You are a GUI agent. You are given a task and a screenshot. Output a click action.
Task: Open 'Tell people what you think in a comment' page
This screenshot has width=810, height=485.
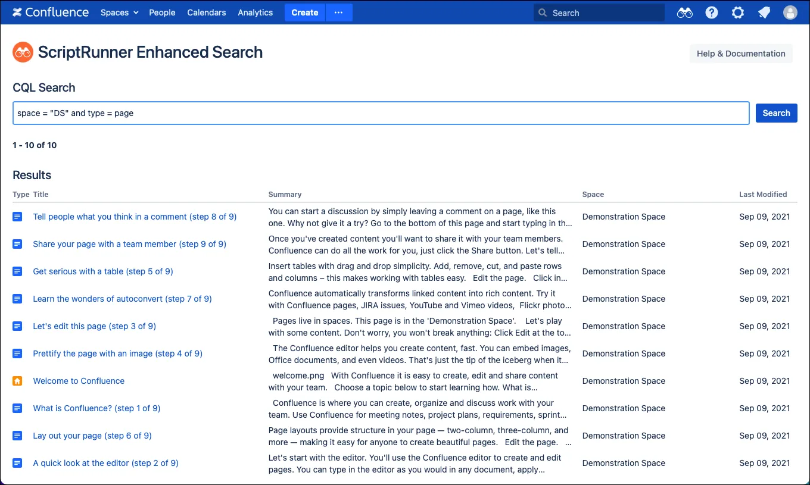coord(135,217)
